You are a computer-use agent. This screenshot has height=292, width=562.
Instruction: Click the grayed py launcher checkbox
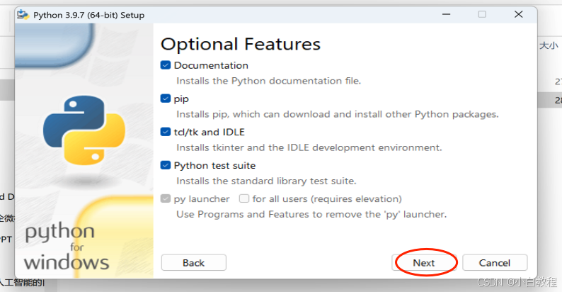(x=165, y=198)
